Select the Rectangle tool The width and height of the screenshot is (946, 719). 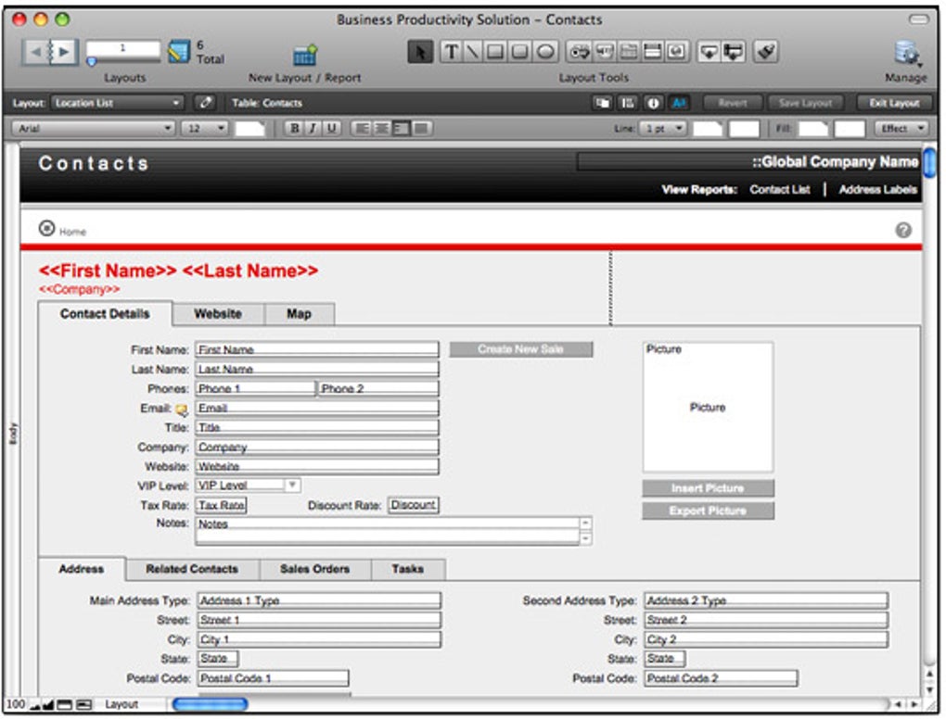tap(494, 53)
